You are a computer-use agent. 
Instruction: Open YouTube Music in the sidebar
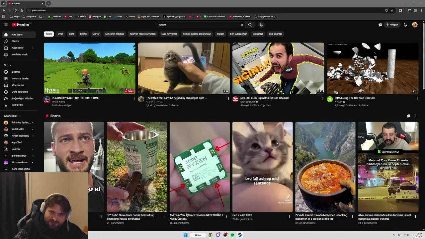[x=19, y=54]
